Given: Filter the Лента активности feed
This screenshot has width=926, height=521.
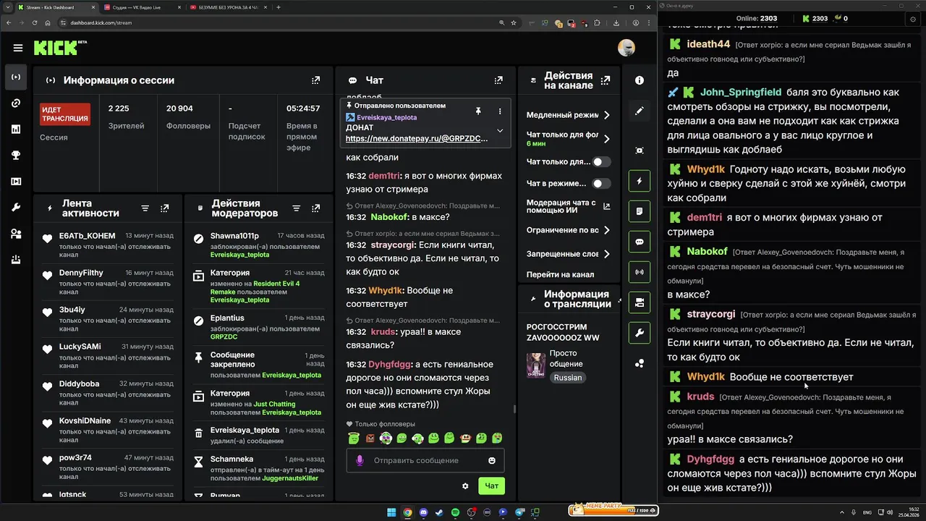Looking at the screenshot, I should point(145,208).
